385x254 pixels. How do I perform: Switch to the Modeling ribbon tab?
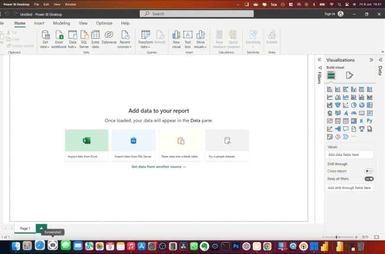coord(62,23)
